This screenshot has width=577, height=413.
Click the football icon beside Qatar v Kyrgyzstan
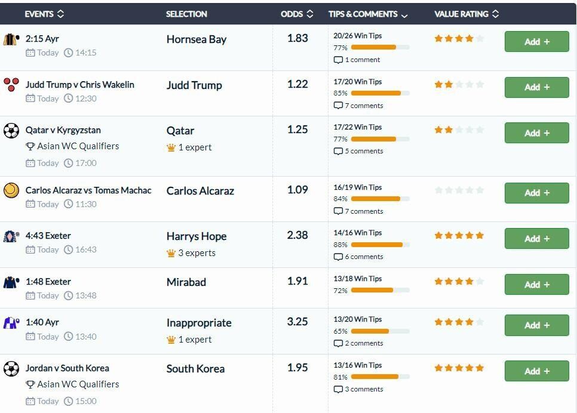(11, 130)
